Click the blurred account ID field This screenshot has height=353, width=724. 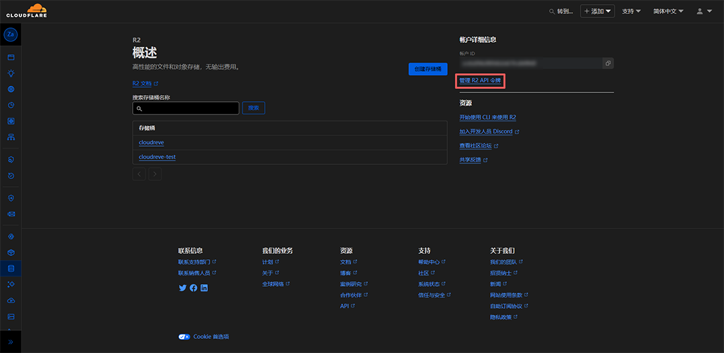(x=531, y=63)
